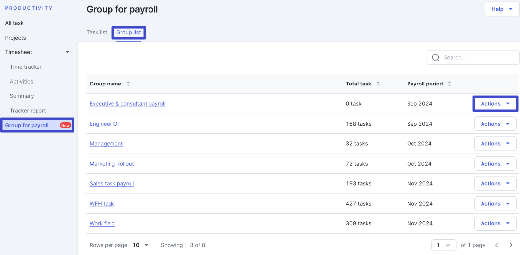
Task: Open Actions for Executive & consultant payroll
Action: (x=495, y=104)
